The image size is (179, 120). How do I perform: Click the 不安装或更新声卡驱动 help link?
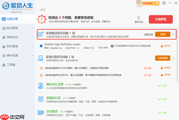[132, 46]
